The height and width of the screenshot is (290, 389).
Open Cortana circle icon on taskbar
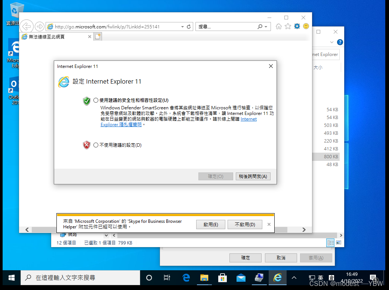coord(149,278)
